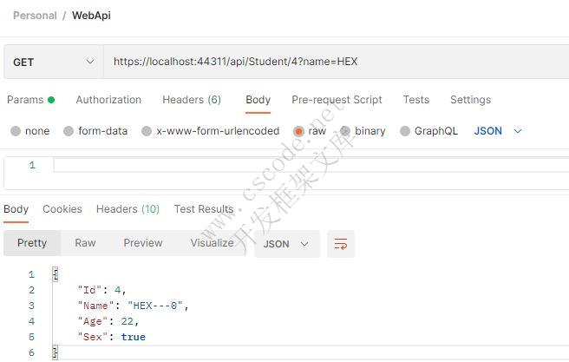Open the Headers (6) request tab

pyautogui.click(x=192, y=100)
